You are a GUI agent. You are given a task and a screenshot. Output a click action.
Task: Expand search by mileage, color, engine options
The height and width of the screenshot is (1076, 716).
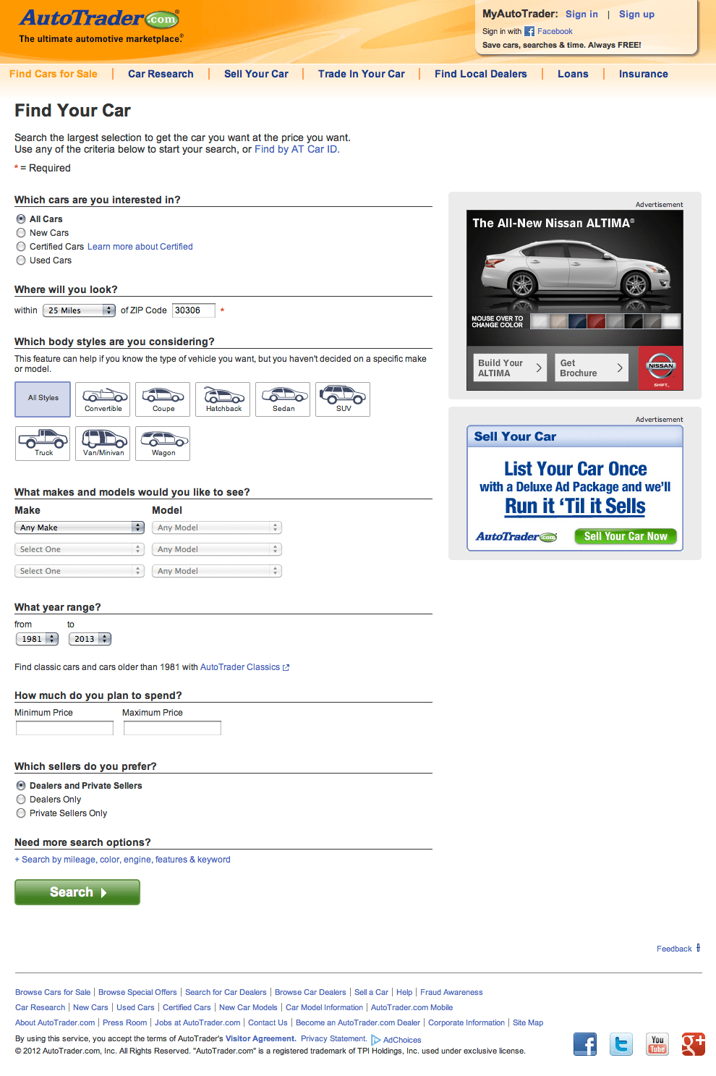tap(122, 860)
